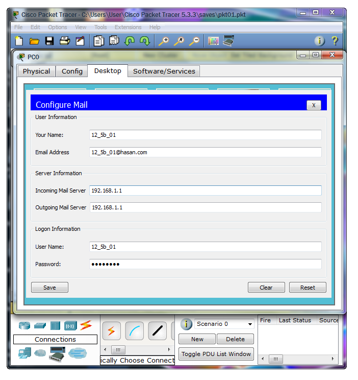Image resolution: width=358 pixels, height=380 pixels.
Task: Click PDU list scrollbar right arrow
Action: click(333, 359)
